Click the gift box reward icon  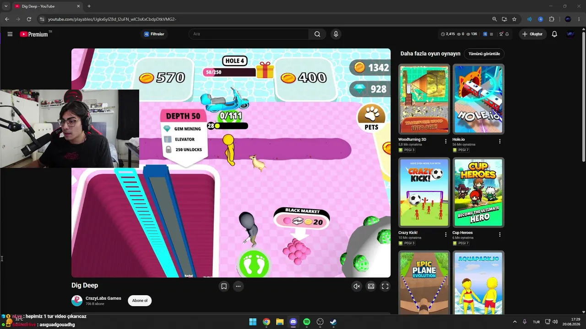pos(265,70)
